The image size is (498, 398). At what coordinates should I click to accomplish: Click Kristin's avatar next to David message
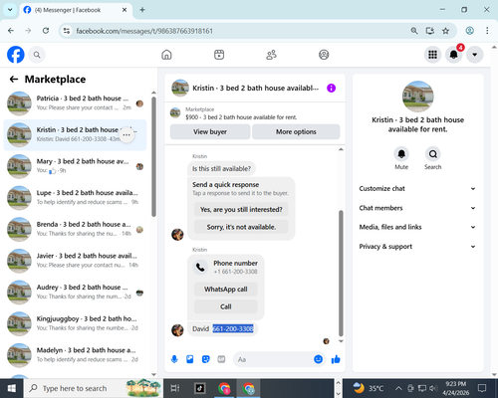[177, 330]
